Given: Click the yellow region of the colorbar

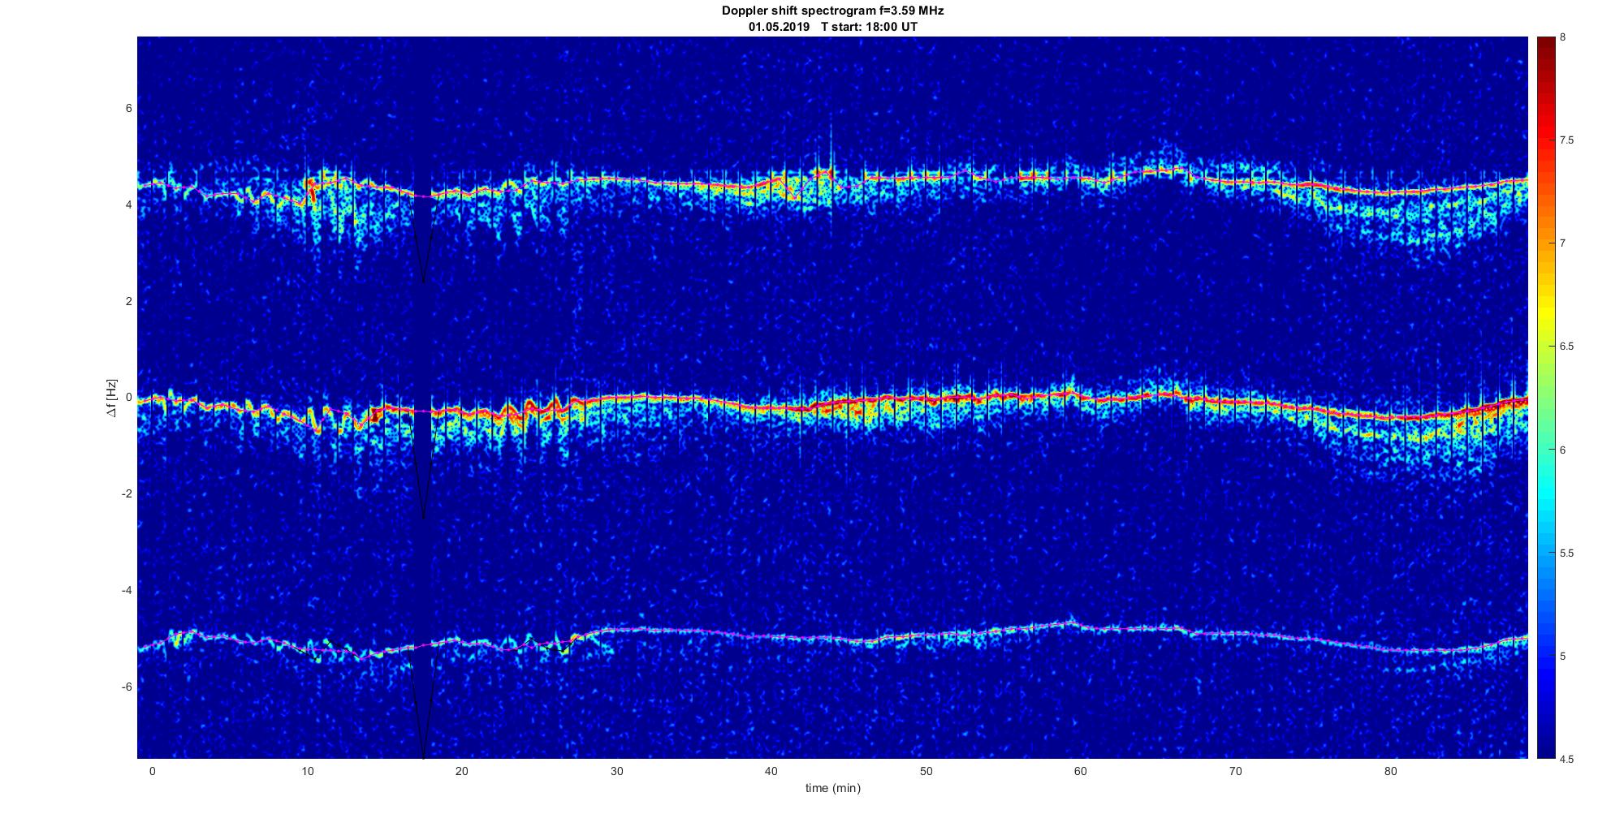Looking at the screenshot, I should pos(1545,308).
